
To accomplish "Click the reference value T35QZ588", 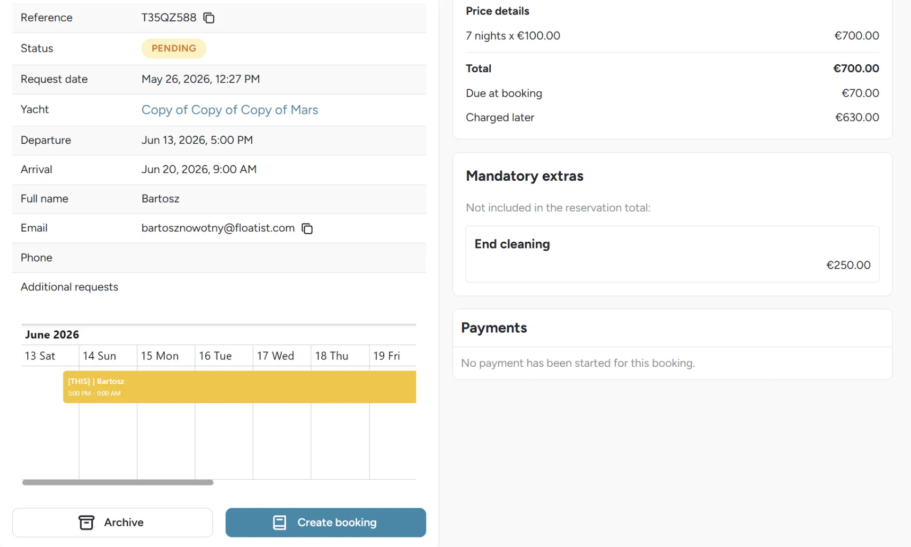I will coord(169,18).
